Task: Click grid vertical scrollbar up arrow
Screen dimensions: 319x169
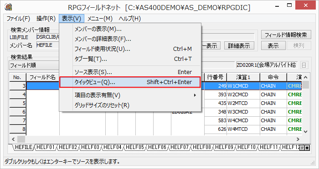Action: [x=306, y=77]
